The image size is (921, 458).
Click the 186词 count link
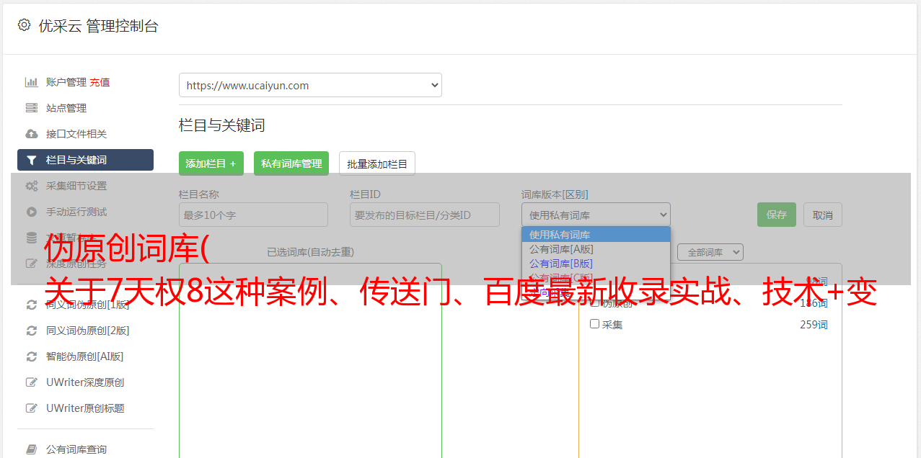(x=814, y=303)
